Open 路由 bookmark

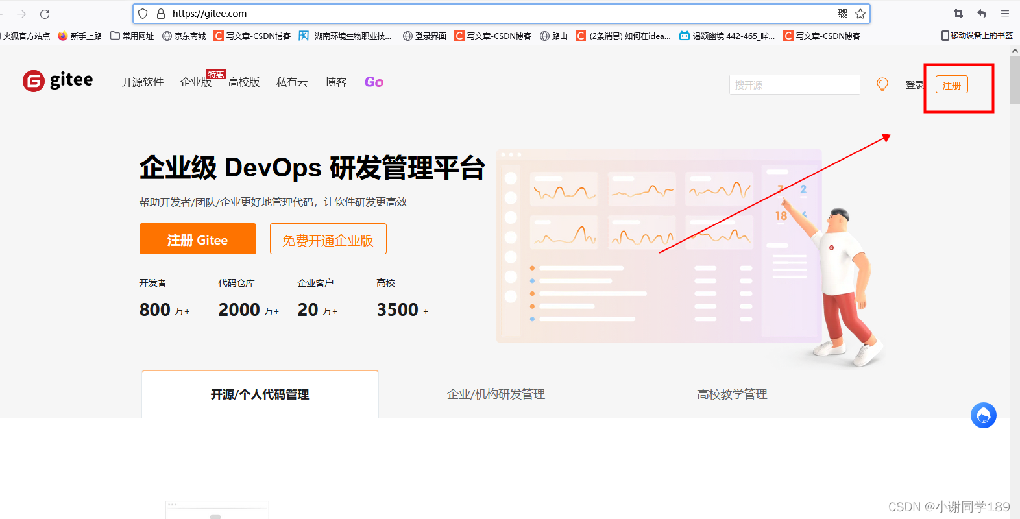[x=554, y=36]
